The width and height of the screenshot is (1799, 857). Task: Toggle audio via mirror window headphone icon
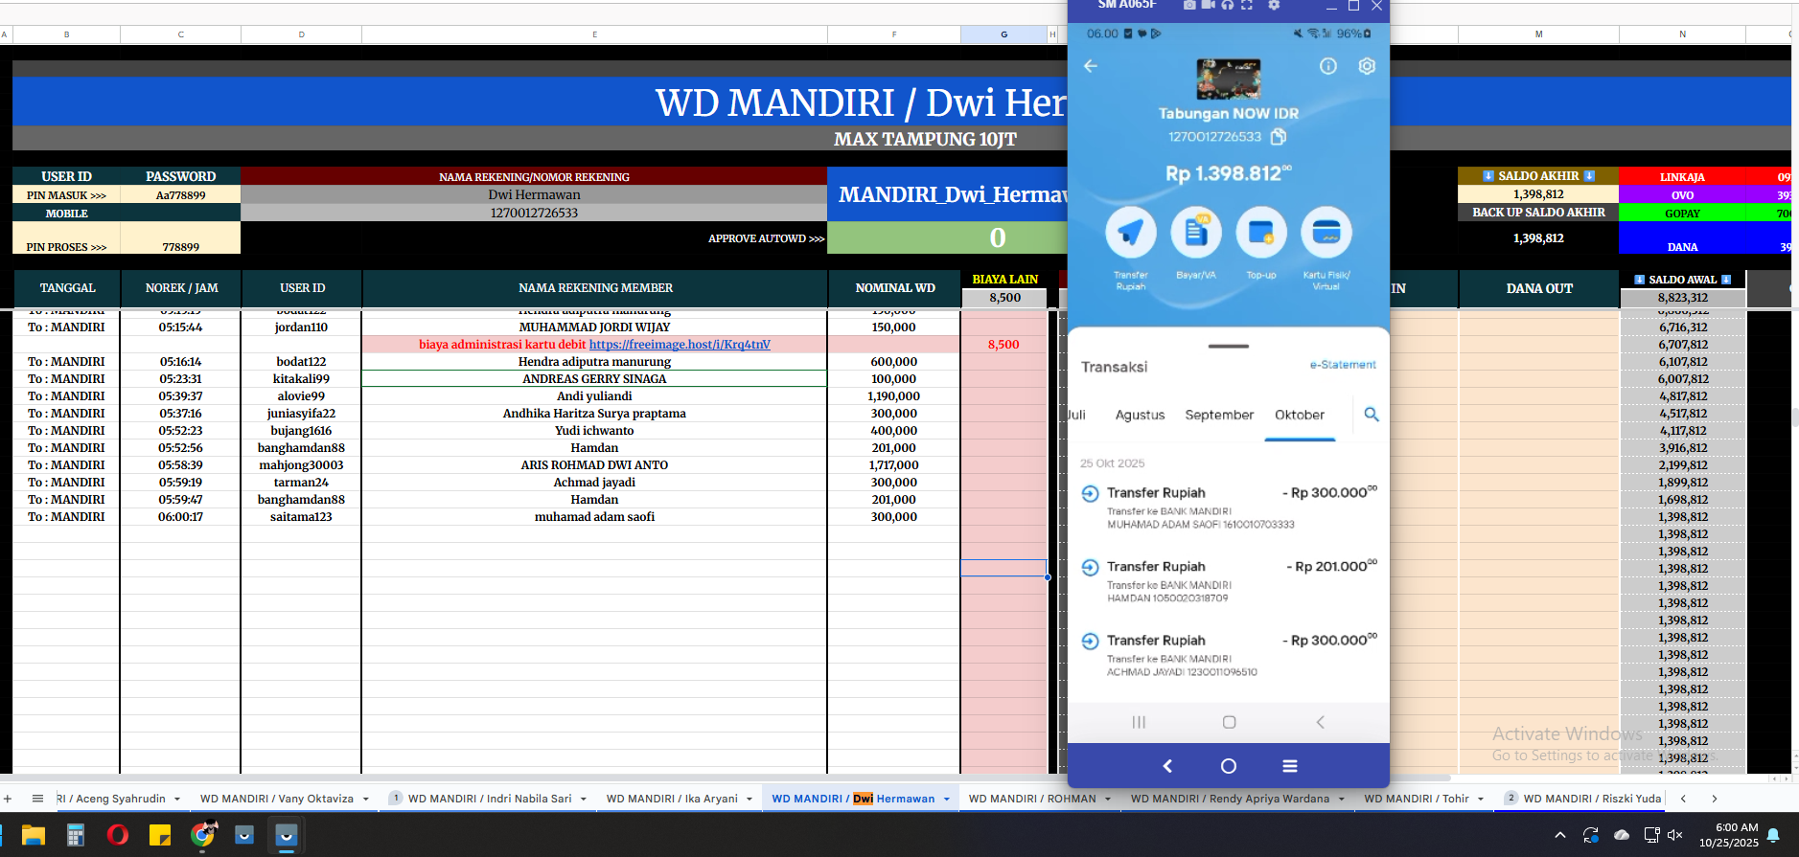click(x=1228, y=5)
